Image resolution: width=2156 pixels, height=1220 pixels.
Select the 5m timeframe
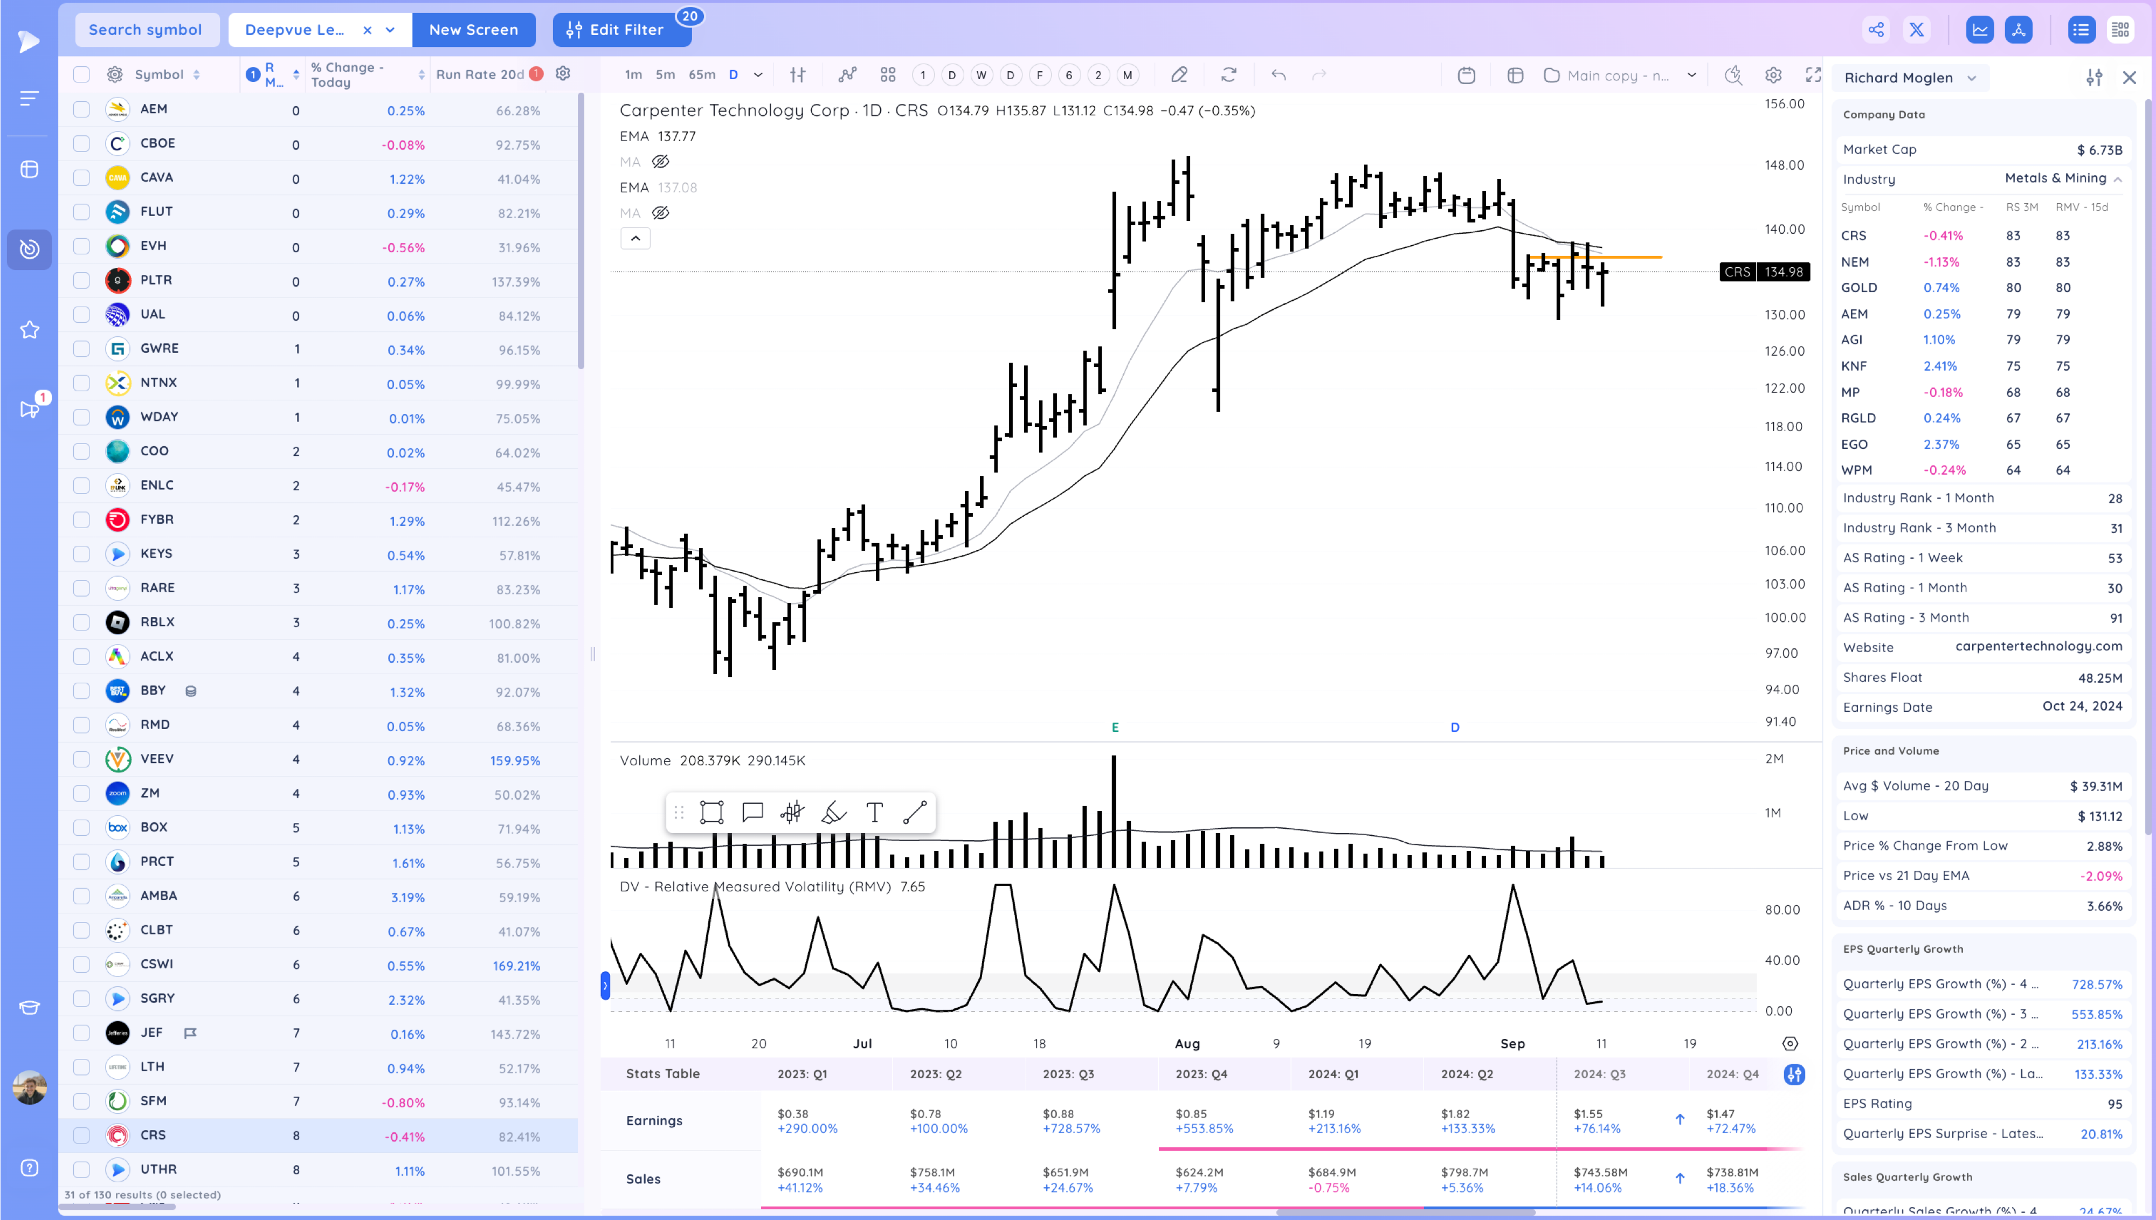[x=665, y=74]
